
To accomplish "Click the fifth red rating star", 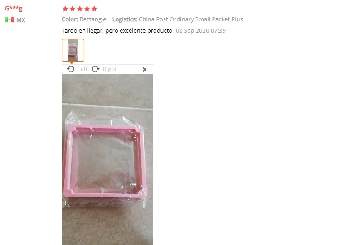I will (x=94, y=9).
